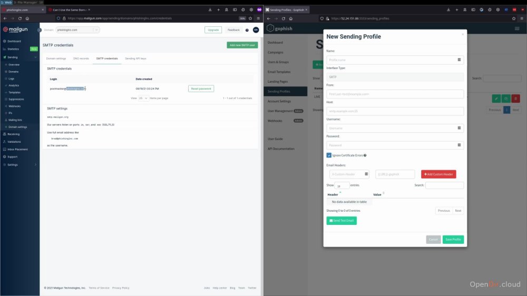Open the Domain phishinginc.com dropdown
527x296 pixels.
click(x=77, y=30)
